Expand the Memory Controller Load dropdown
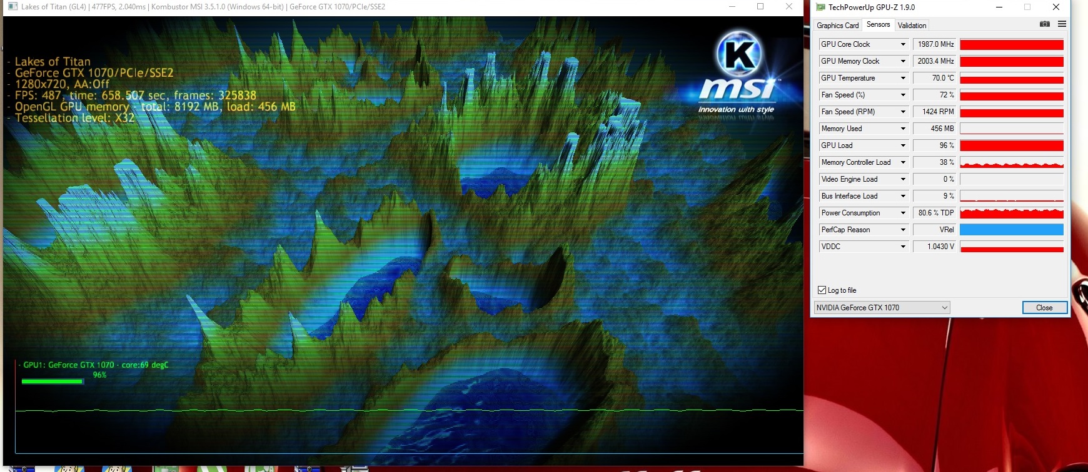1088x472 pixels. [903, 162]
